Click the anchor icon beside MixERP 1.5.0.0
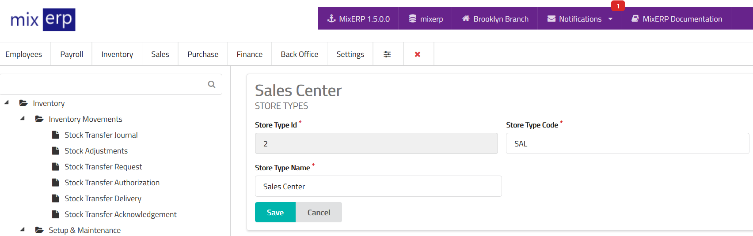 coord(331,19)
